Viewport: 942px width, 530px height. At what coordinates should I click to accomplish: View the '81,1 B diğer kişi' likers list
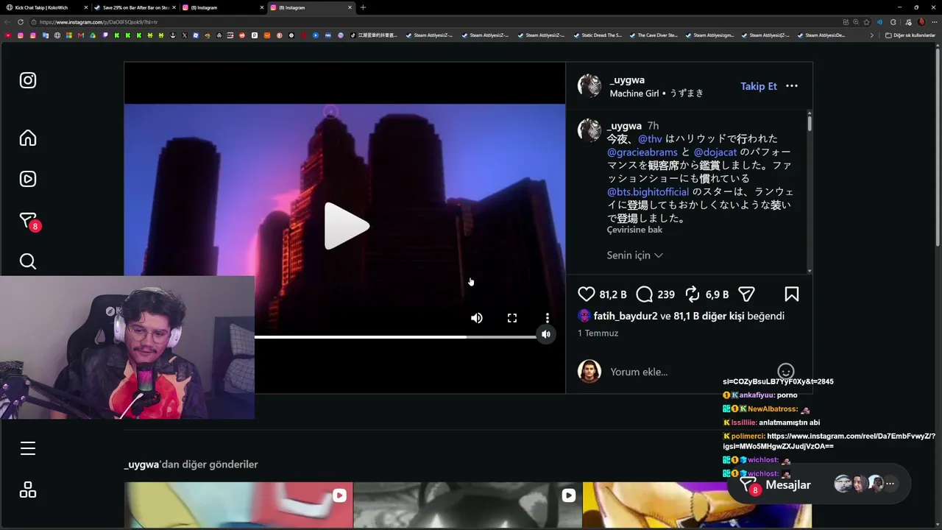[709, 316]
